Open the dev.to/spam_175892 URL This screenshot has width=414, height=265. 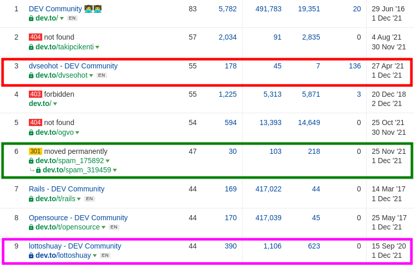click(x=70, y=161)
